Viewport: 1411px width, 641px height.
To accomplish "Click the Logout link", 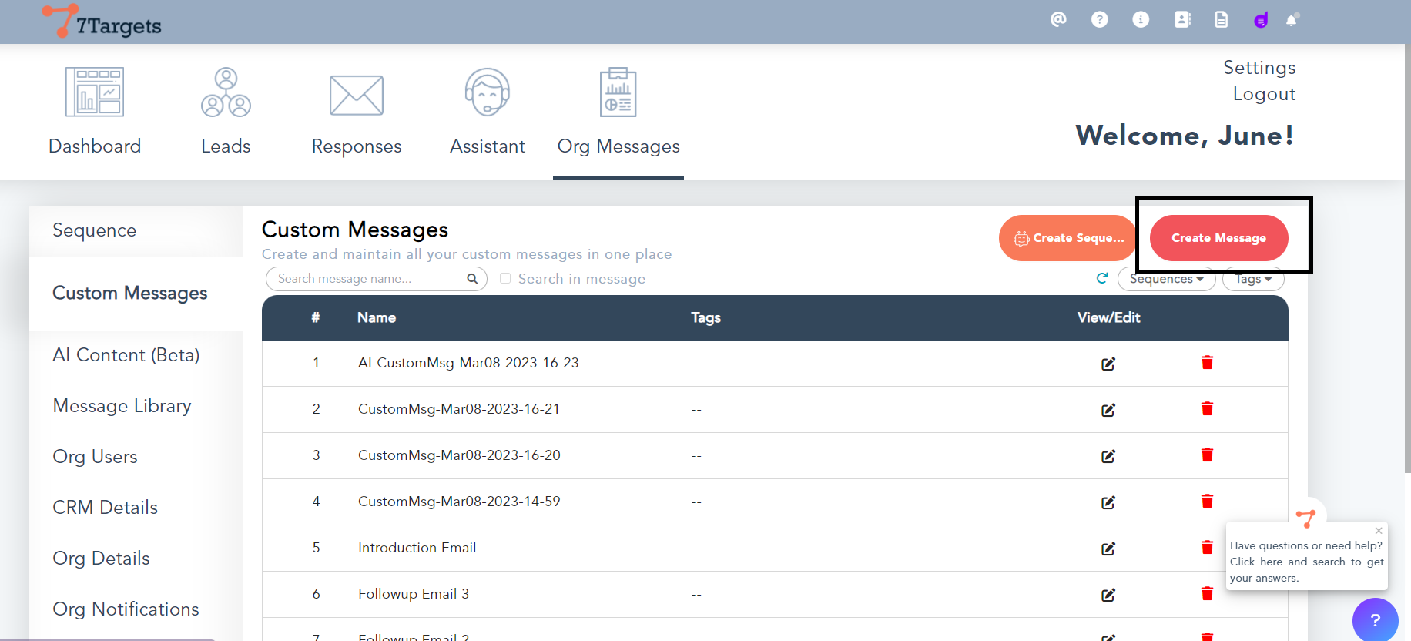I will 1264,94.
